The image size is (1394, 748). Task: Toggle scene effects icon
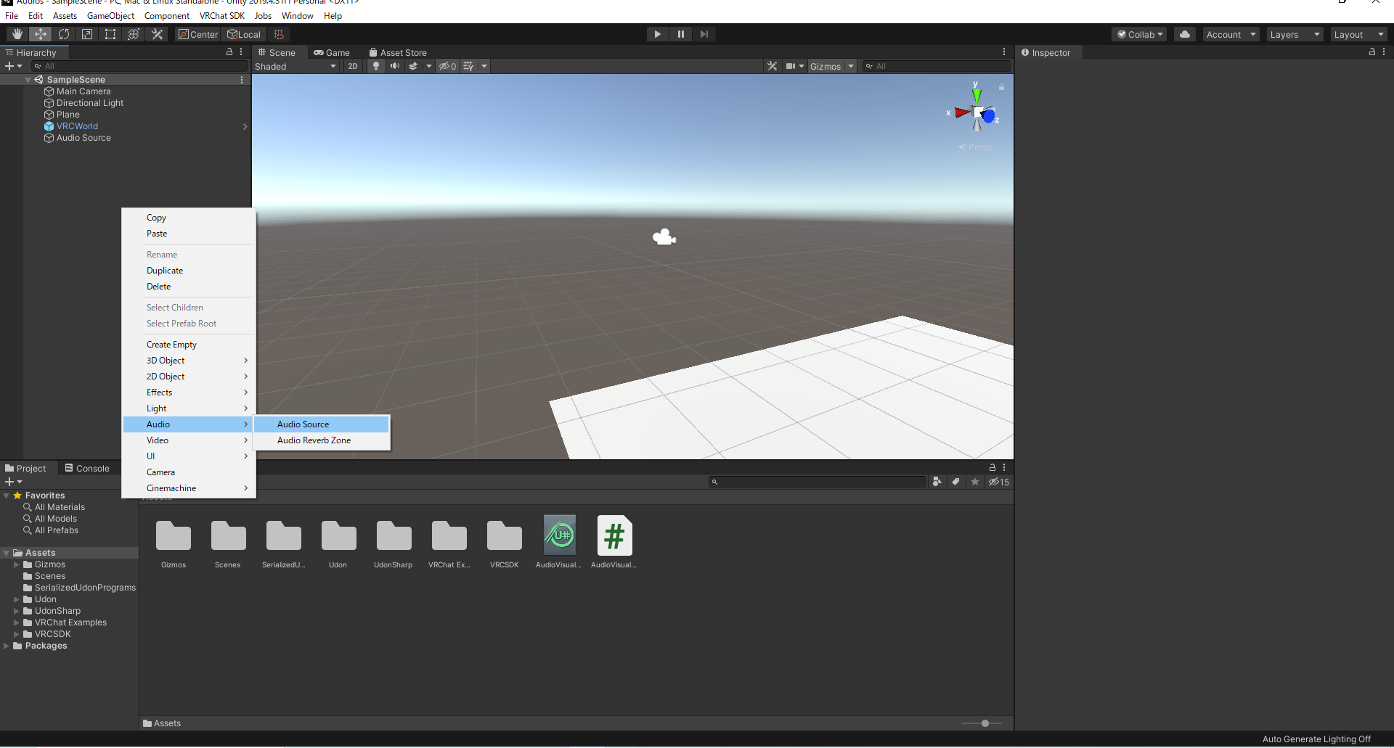pos(413,66)
